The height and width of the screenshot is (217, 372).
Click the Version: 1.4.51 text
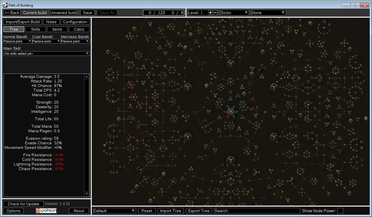click(x=57, y=204)
